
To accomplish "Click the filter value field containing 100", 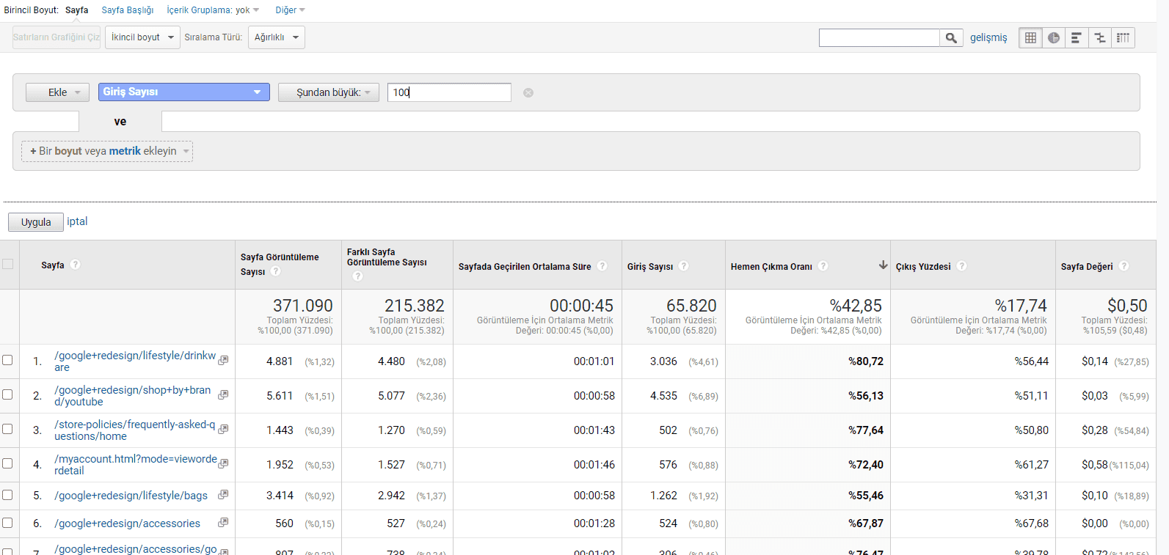I will click(449, 92).
